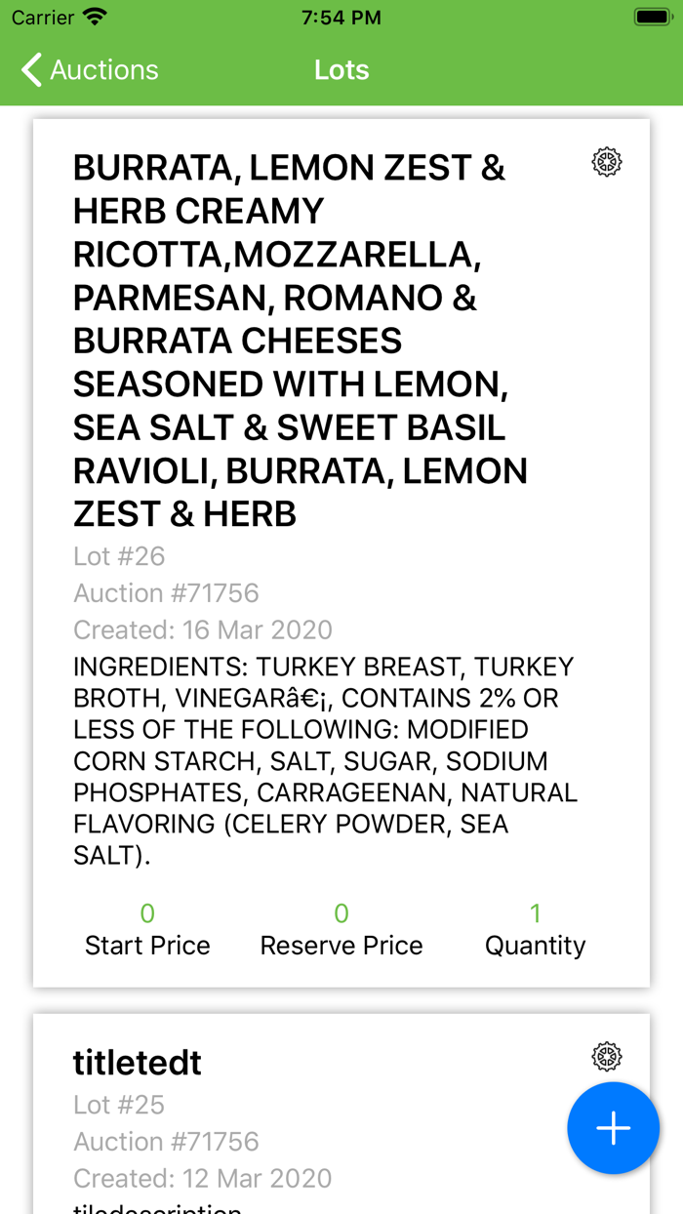
Task: Tap the Start Price value
Action: click(147, 913)
